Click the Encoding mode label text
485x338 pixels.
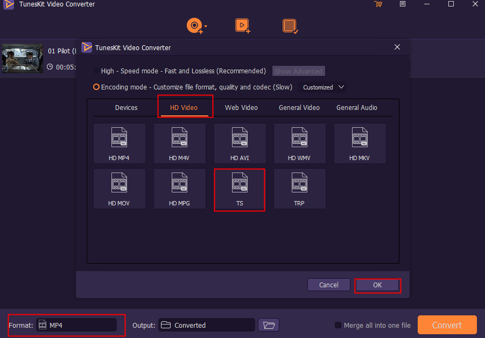tap(196, 87)
